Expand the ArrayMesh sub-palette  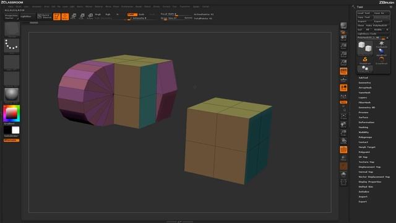tap(365, 88)
